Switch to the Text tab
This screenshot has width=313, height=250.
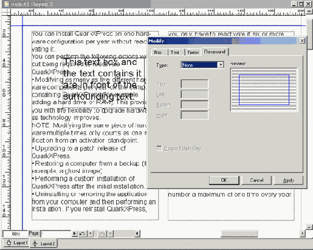[174, 52]
